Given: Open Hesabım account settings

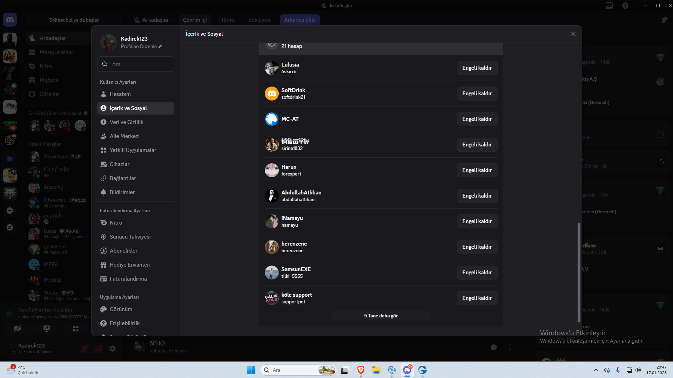Looking at the screenshot, I should [x=135, y=94].
